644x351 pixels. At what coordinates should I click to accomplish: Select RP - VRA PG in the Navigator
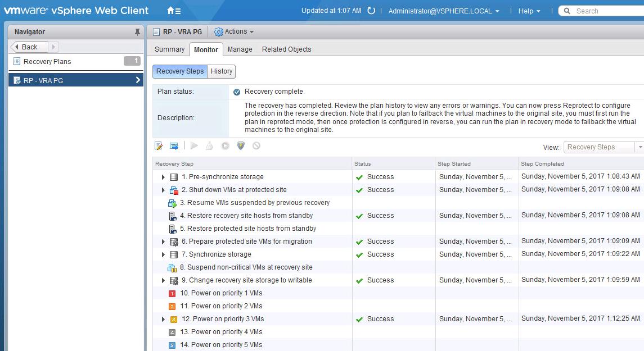(76, 80)
